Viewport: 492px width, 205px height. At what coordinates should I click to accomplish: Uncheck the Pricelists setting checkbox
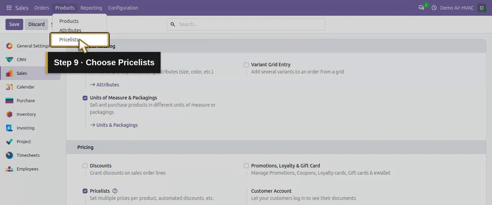[x=85, y=191]
